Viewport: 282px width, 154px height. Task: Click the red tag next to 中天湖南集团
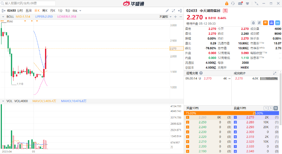click(x=225, y=11)
